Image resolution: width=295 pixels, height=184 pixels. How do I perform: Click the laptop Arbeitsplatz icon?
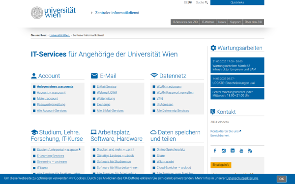coord(93,132)
